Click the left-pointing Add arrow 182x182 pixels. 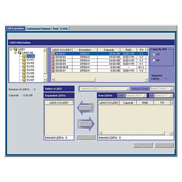86,108
